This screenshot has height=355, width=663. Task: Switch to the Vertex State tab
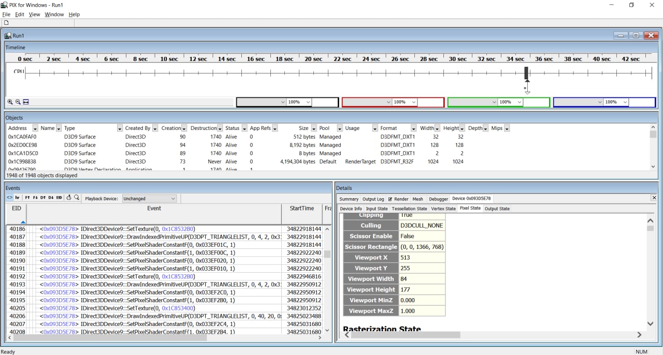click(443, 209)
